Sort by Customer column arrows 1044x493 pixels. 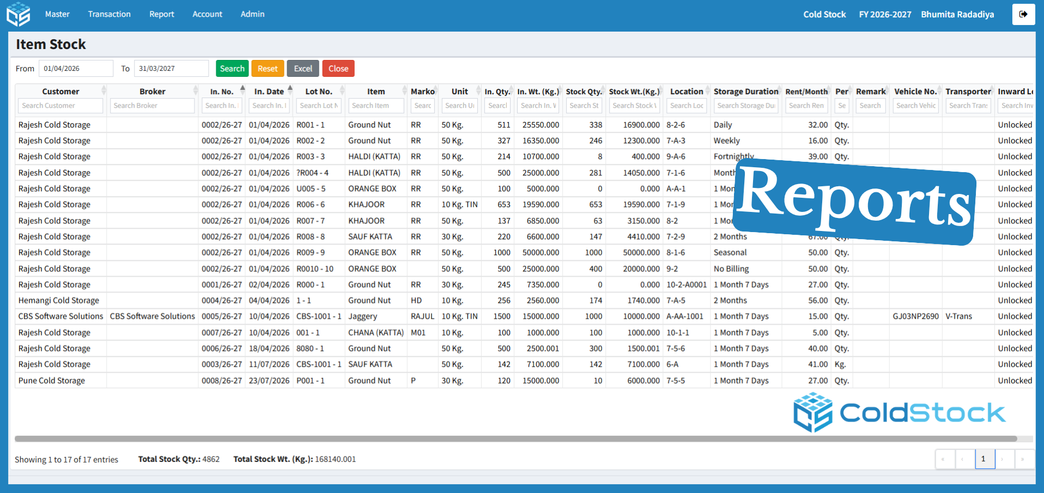104,91
